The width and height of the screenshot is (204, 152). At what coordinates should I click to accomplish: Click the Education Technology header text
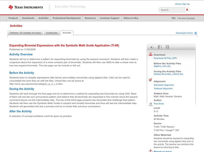70,7
